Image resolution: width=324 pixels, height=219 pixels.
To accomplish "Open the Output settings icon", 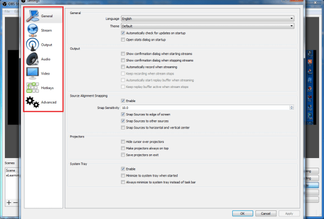I will pyautogui.click(x=32, y=44).
